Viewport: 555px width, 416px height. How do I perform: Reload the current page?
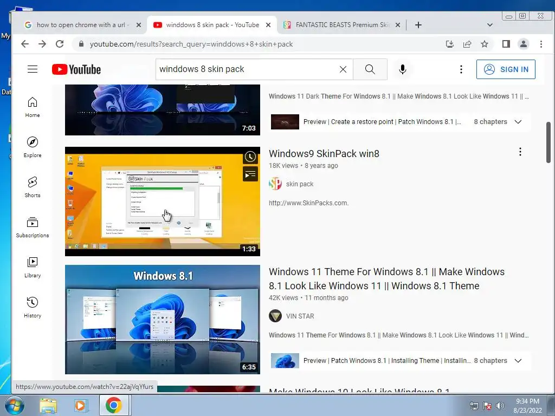[x=60, y=44]
